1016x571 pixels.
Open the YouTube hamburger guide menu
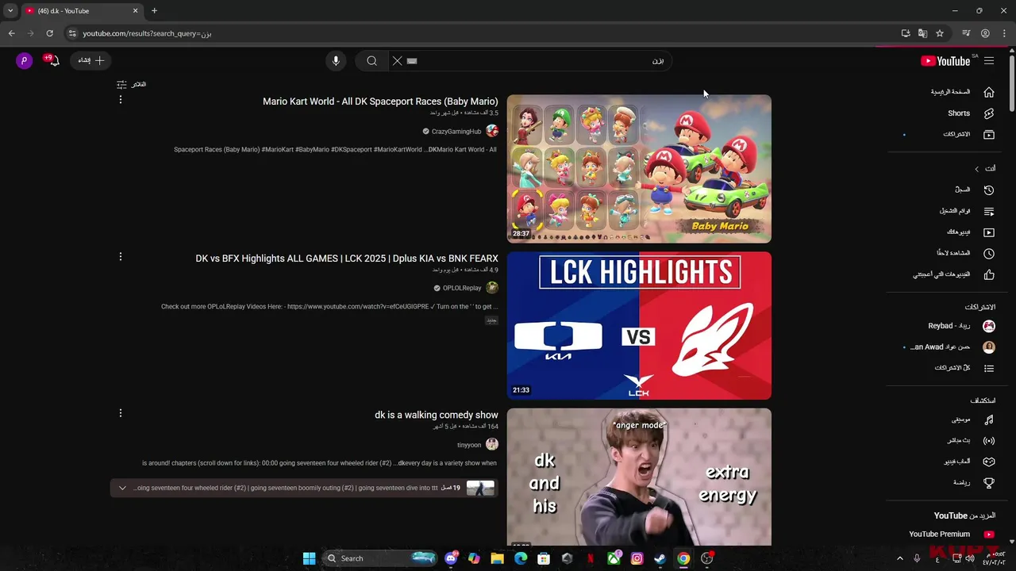(989, 61)
